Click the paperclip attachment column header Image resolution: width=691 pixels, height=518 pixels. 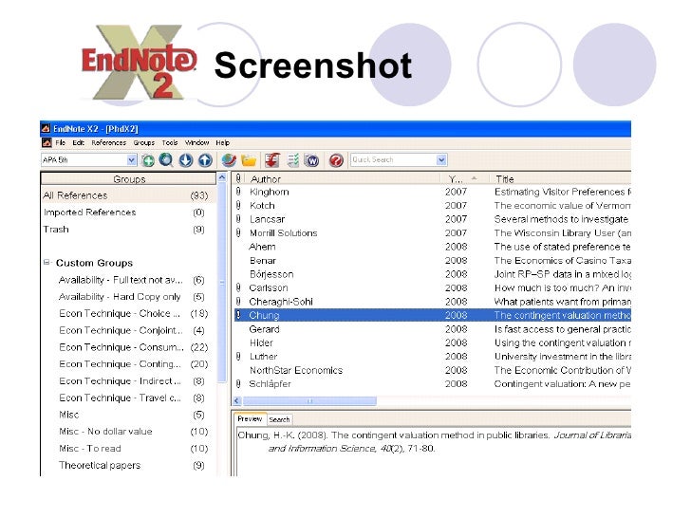click(238, 178)
